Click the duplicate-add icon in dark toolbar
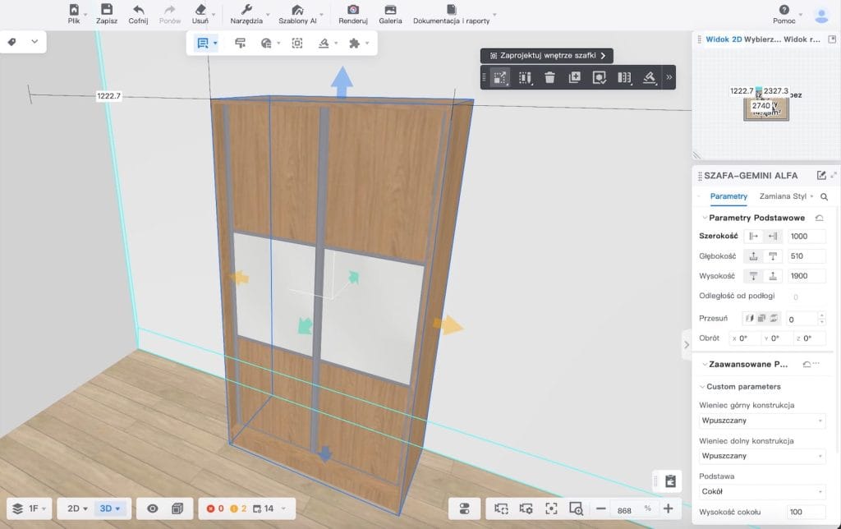Viewport: 841px width, 529px height. [574, 78]
